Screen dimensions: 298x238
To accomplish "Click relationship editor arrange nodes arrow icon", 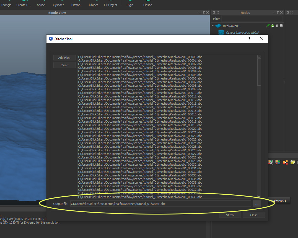I will pos(285,162).
